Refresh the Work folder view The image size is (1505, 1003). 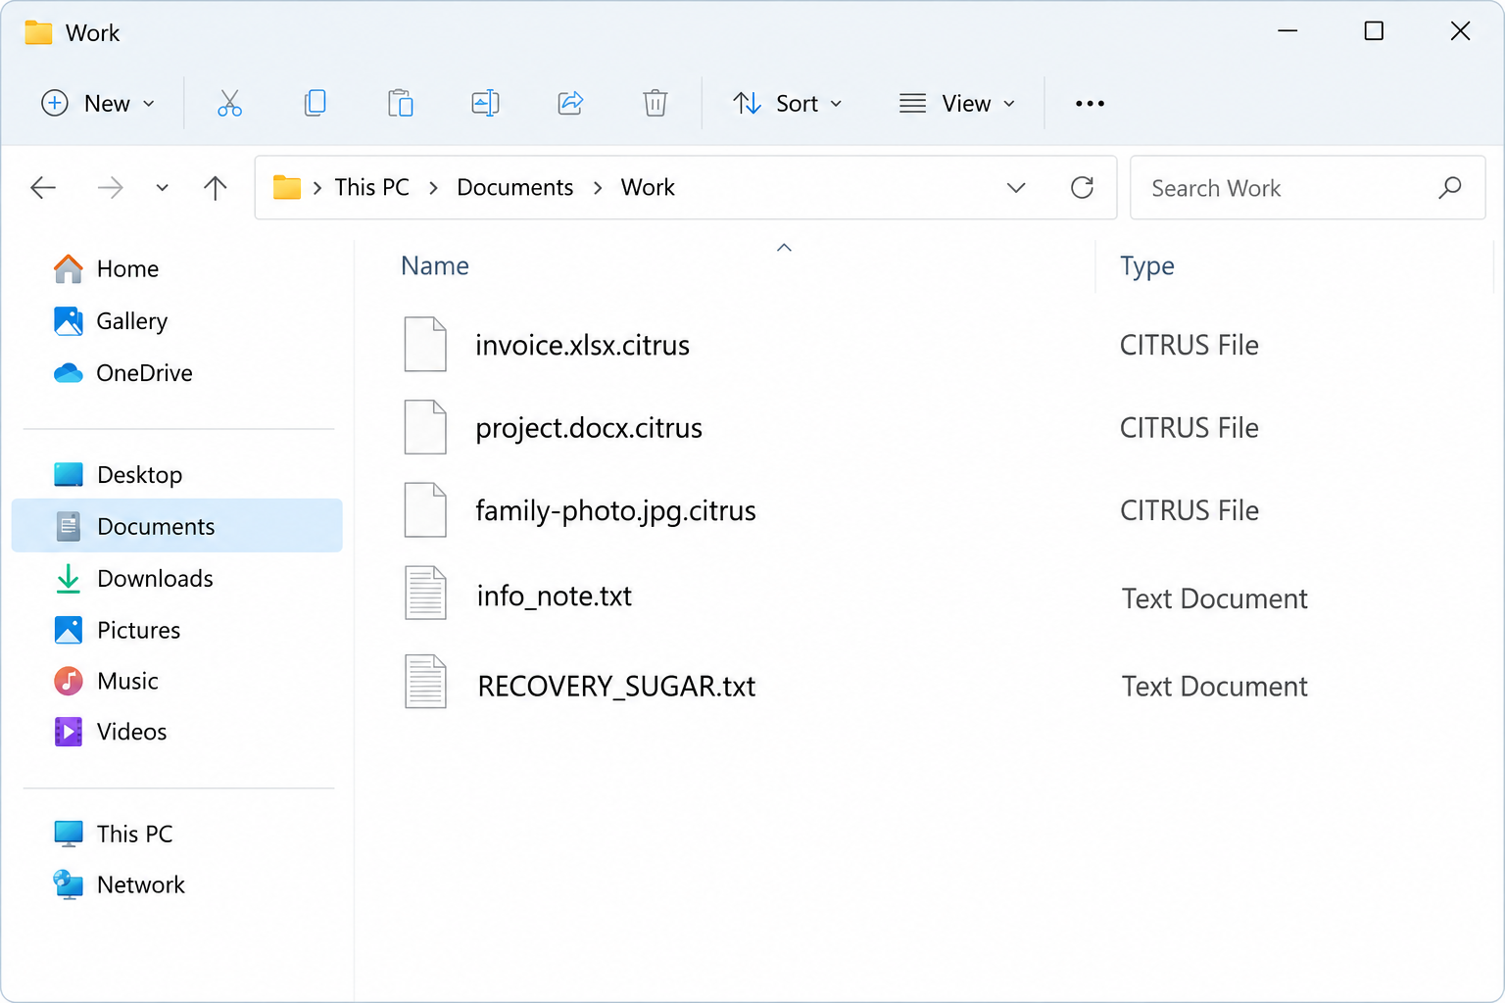pyautogui.click(x=1082, y=187)
